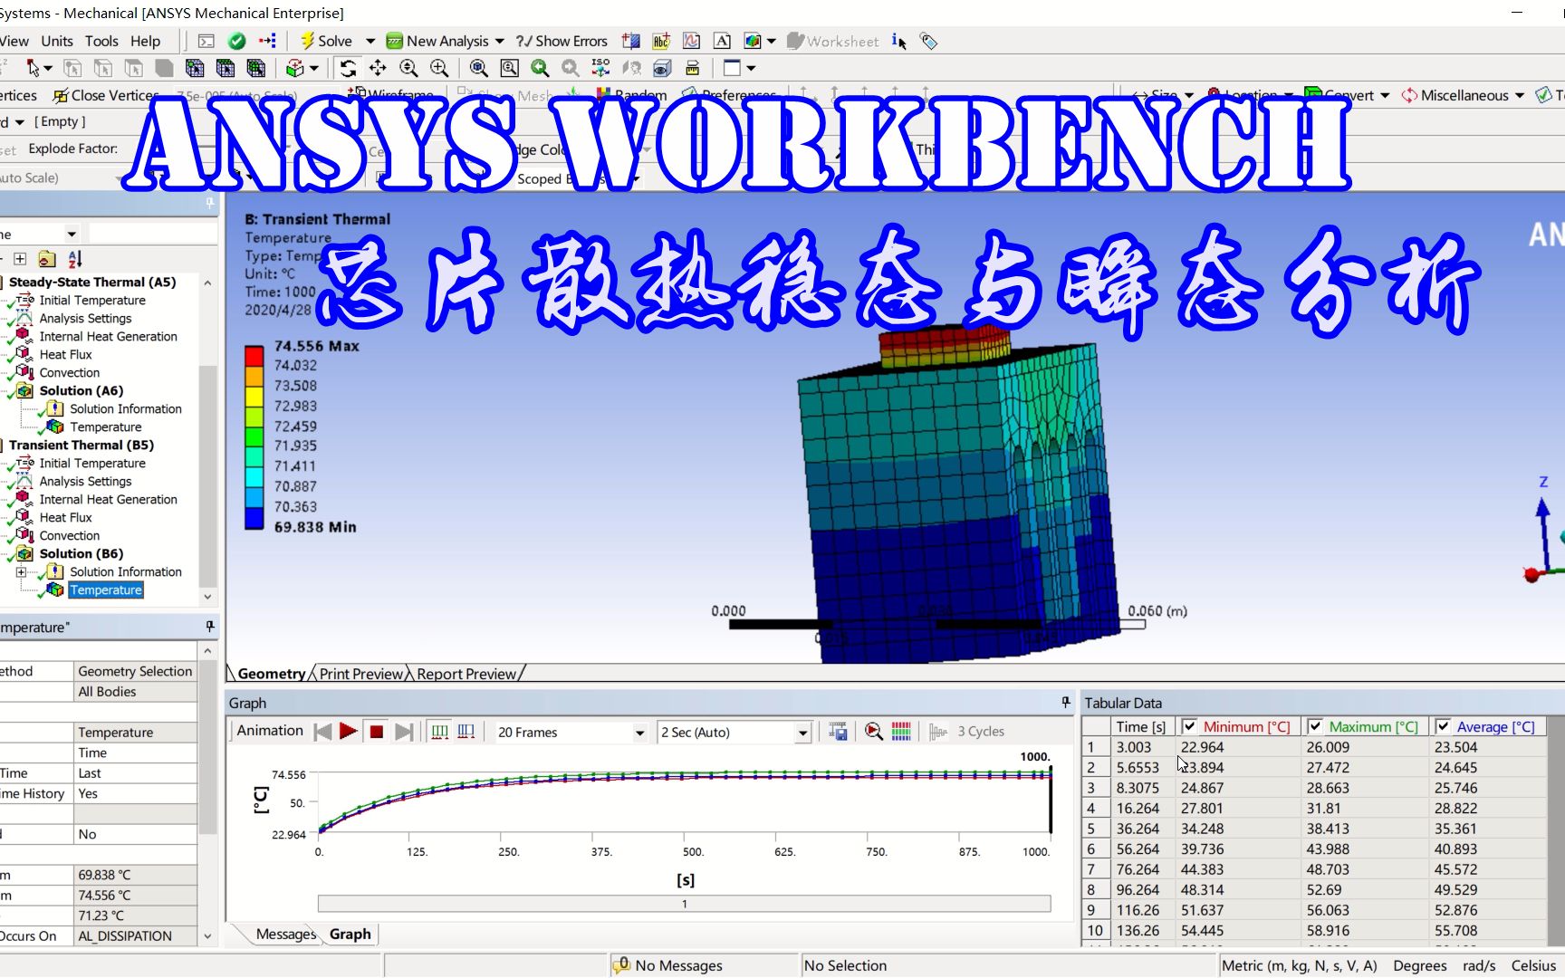
Task: Click the Annotation label A icon
Action: [722, 41]
